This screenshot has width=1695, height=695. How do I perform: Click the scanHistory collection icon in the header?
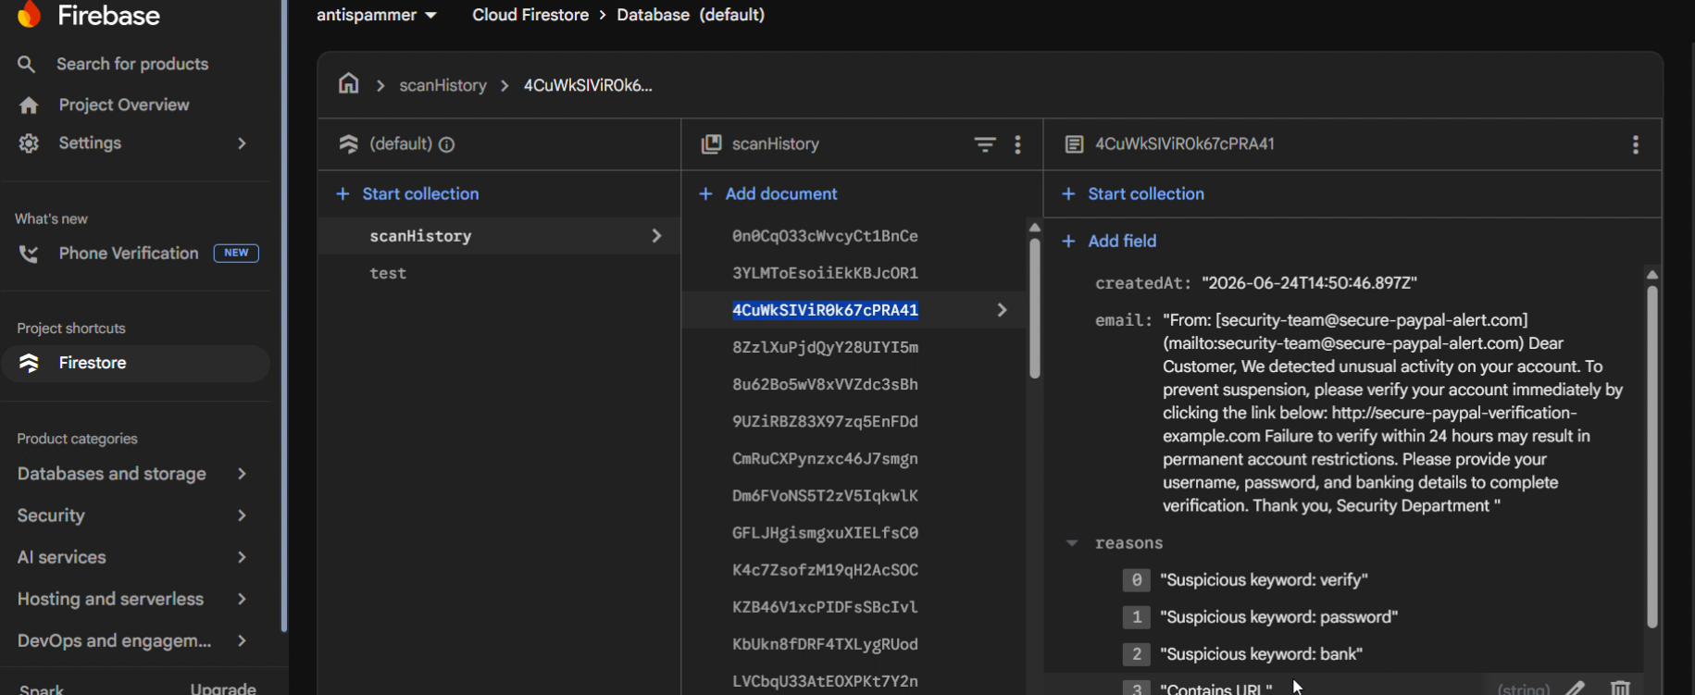tap(711, 144)
